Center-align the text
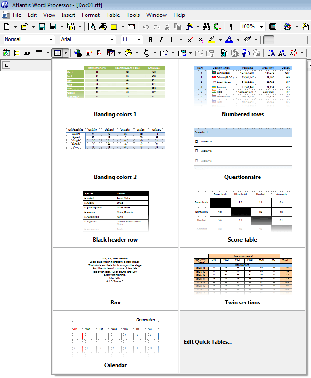The width and height of the screenshot is (311, 378). (x=279, y=39)
